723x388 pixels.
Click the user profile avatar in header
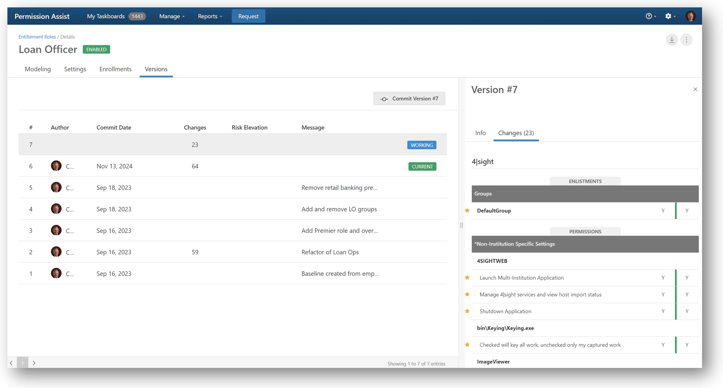[x=690, y=16]
